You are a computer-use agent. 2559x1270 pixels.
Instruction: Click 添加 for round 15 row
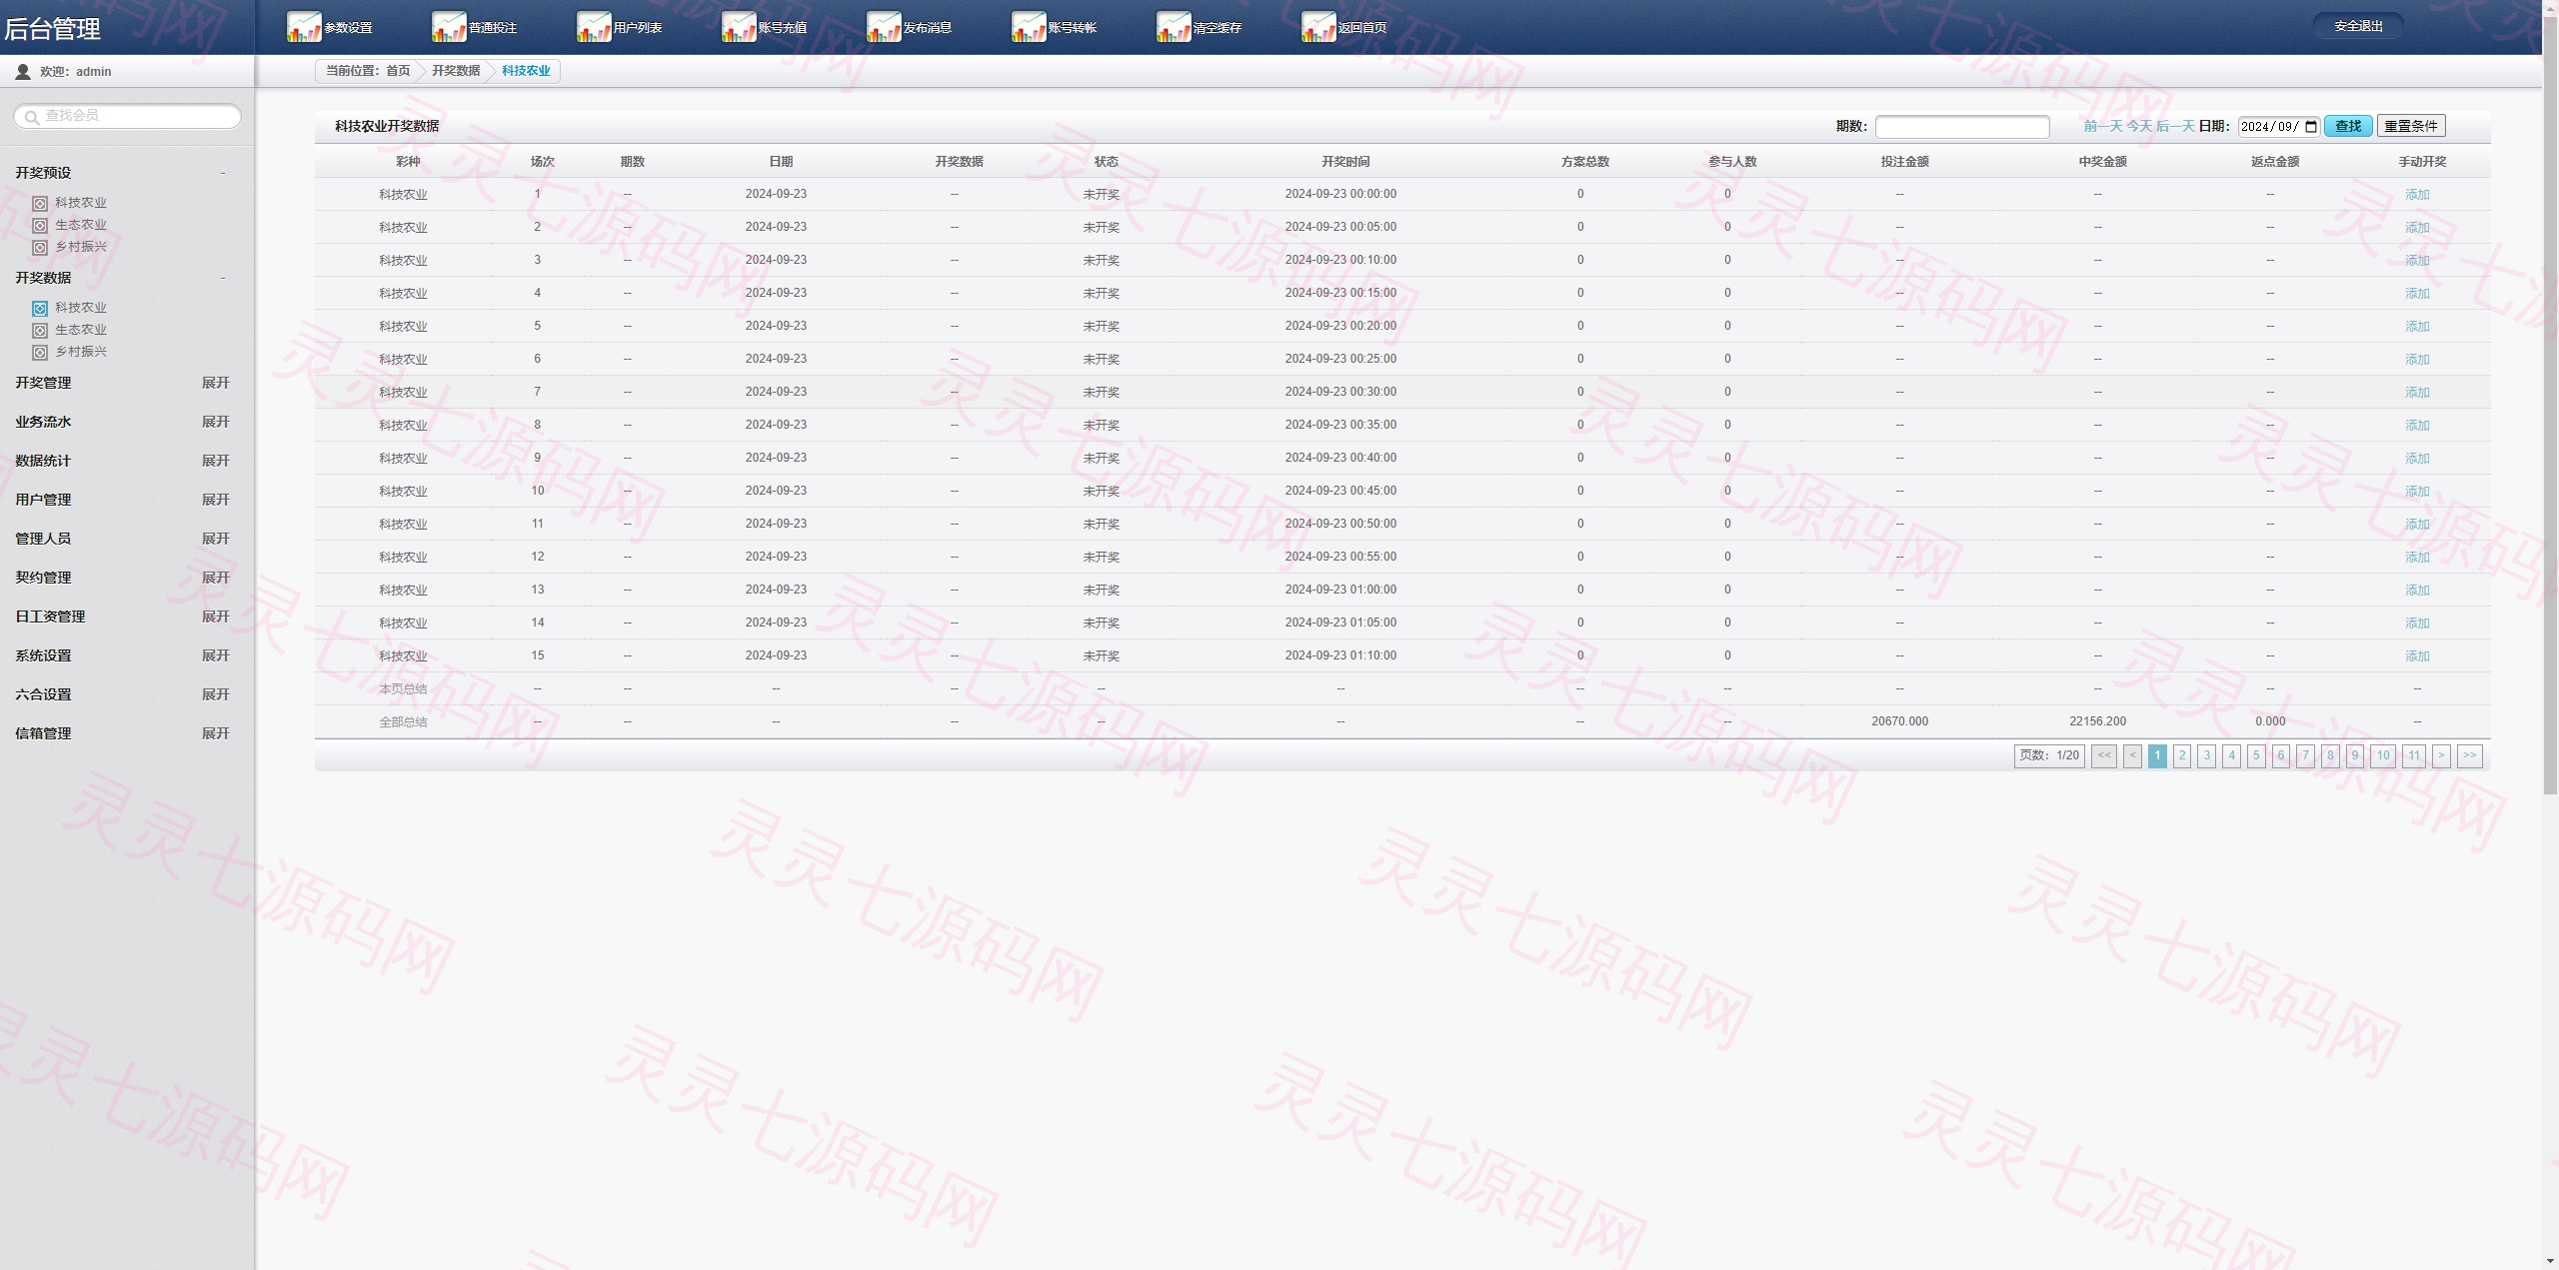(x=2417, y=656)
